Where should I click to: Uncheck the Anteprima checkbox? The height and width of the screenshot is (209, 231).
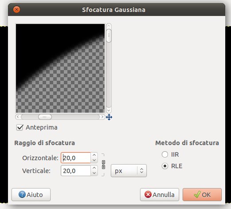coord(20,127)
